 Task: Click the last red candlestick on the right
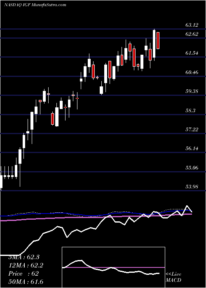coord(158,40)
